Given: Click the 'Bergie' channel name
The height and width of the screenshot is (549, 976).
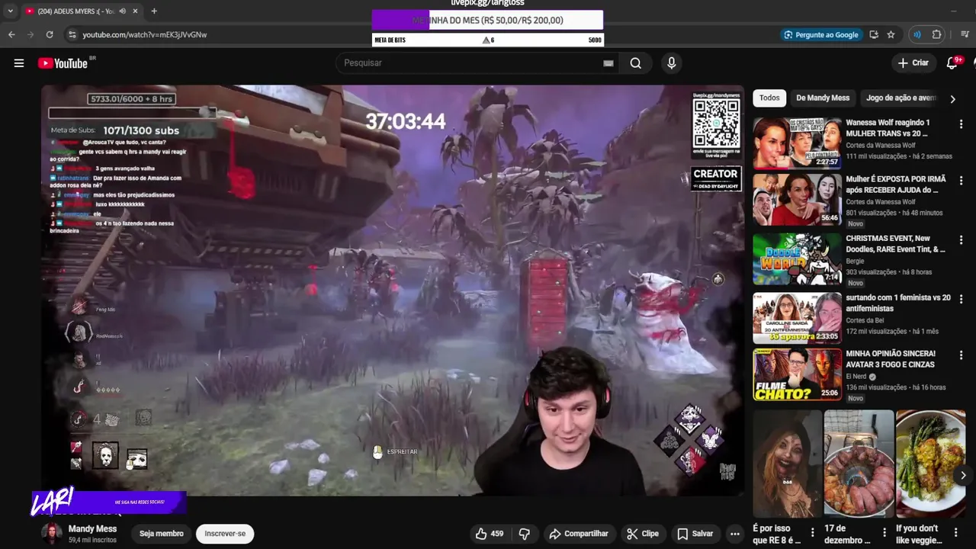Looking at the screenshot, I should pyautogui.click(x=856, y=261).
